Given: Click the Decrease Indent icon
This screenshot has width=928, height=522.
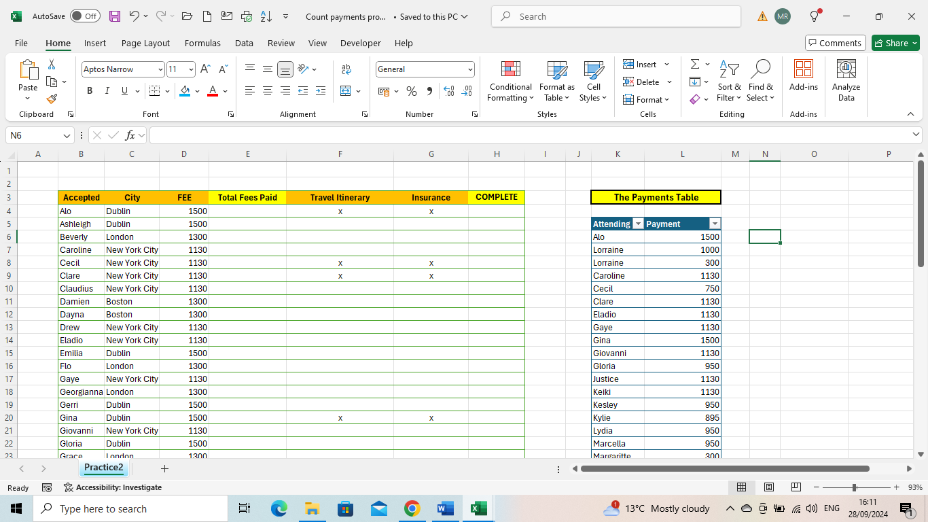Looking at the screenshot, I should [x=303, y=91].
